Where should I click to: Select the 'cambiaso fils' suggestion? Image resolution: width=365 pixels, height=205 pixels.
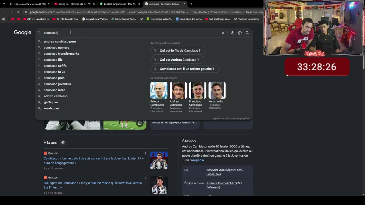tap(53, 60)
